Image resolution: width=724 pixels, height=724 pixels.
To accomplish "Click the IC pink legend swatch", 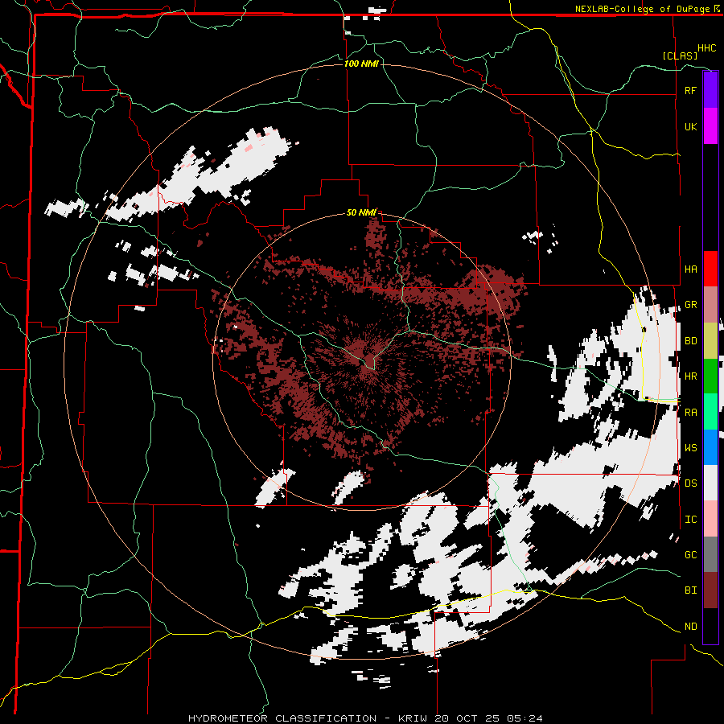I will 710,519.
